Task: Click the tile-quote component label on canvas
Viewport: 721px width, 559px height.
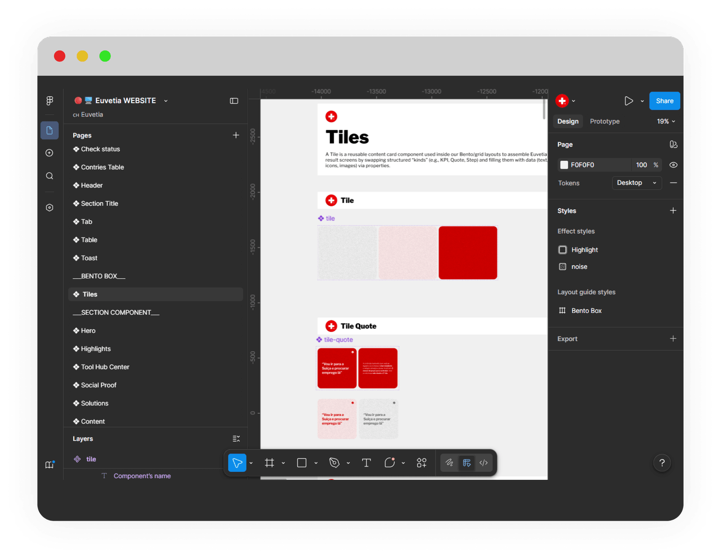Action: pyautogui.click(x=338, y=340)
